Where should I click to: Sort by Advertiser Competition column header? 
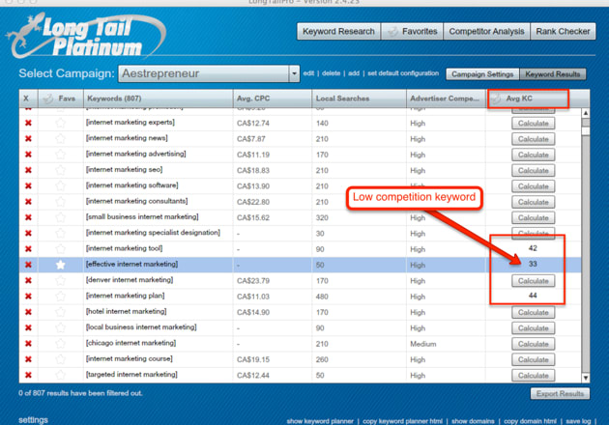coord(446,99)
